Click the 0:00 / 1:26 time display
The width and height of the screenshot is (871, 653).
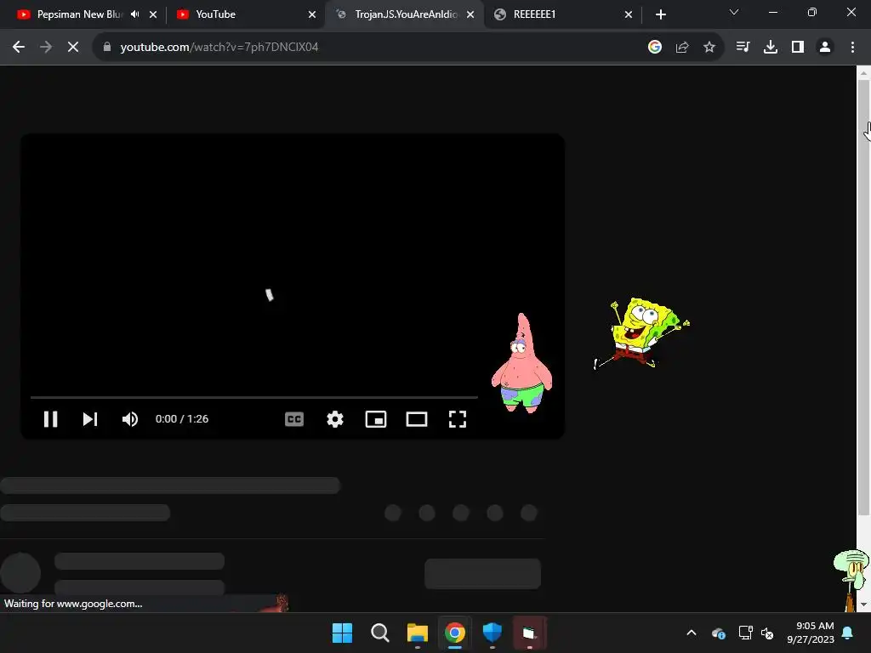click(182, 419)
